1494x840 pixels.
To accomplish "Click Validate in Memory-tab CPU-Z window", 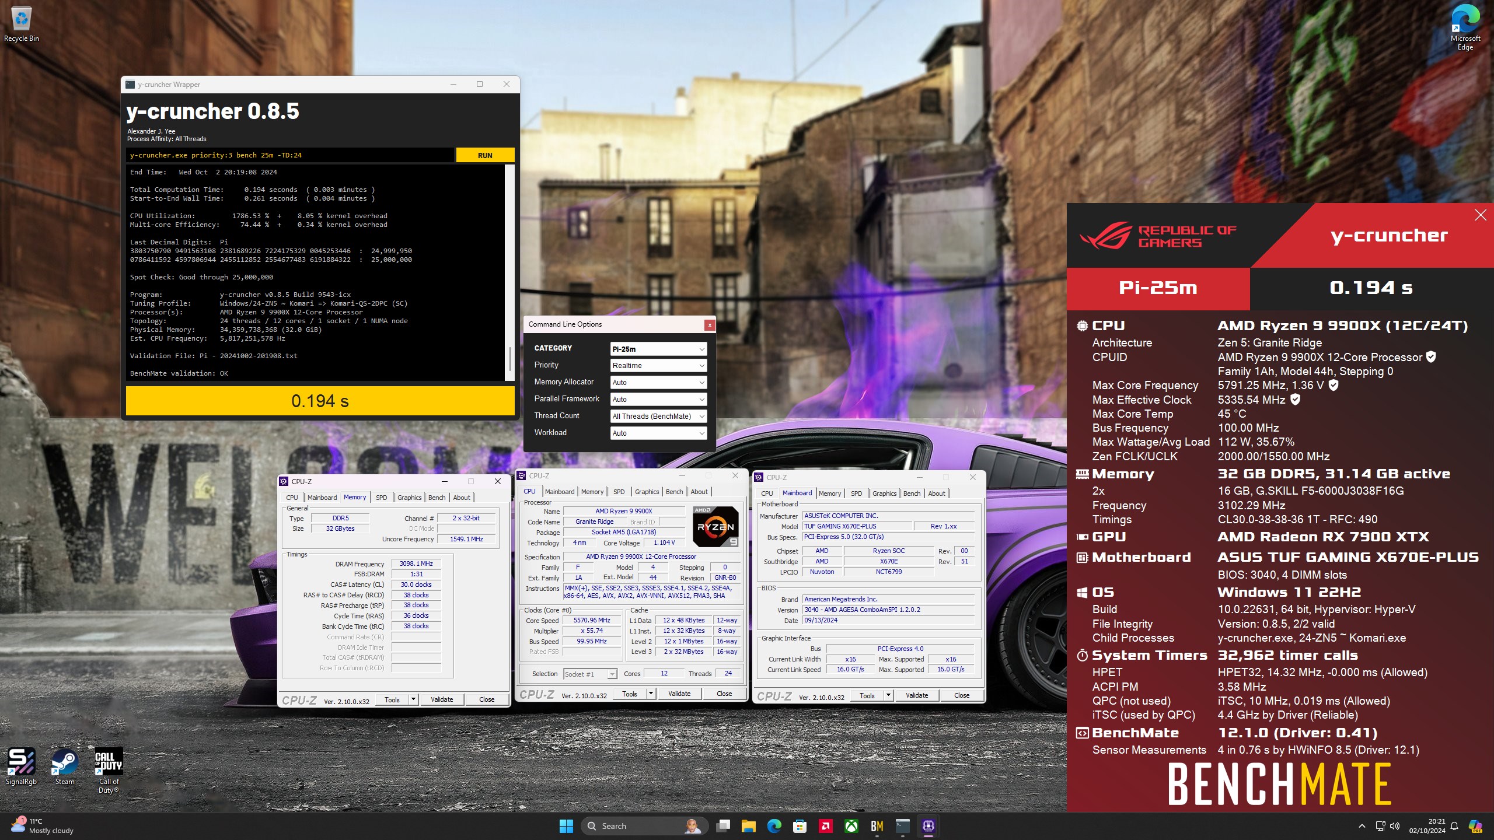I will click(x=442, y=699).
